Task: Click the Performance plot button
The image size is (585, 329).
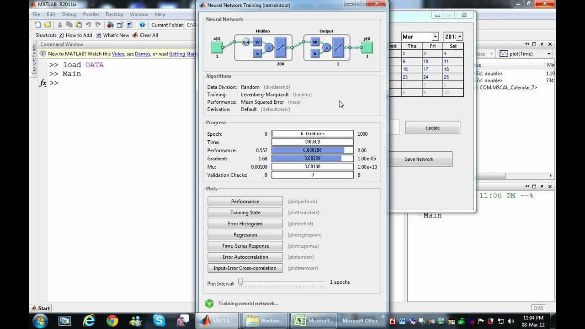Action: [245, 202]
